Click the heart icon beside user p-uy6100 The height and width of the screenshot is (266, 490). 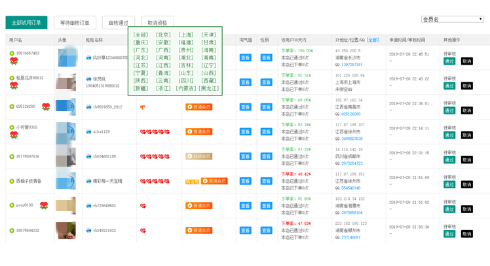click(x=44, y=206)
